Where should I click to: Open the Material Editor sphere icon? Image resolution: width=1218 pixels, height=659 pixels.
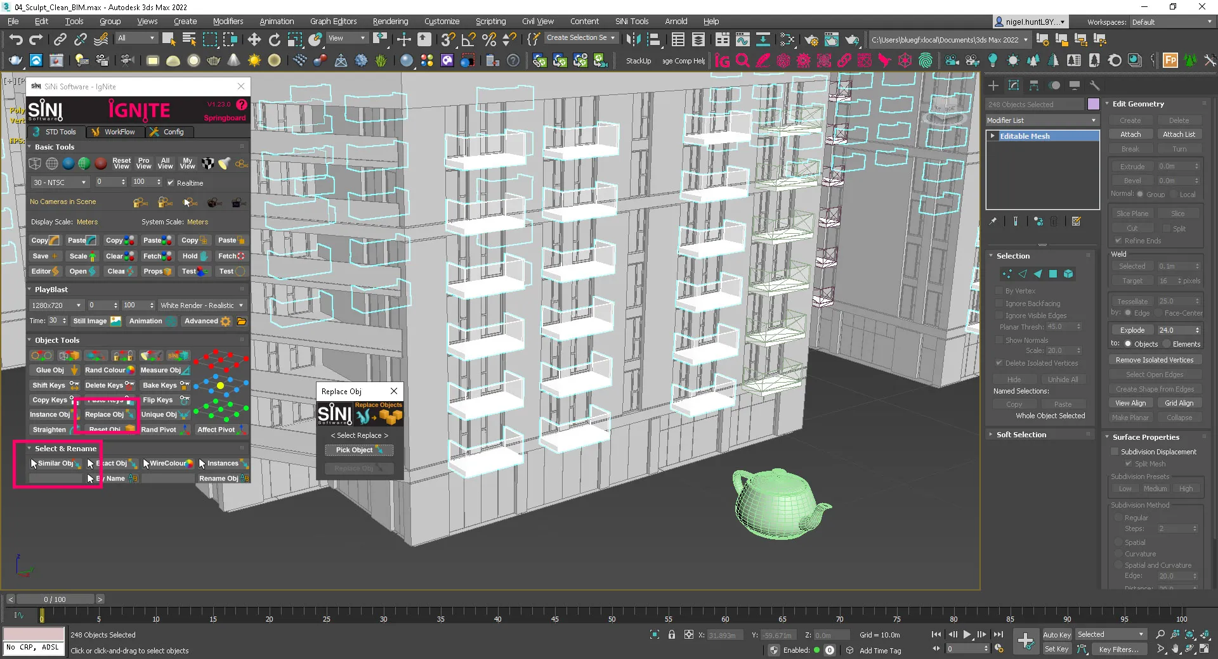point(407,61)
